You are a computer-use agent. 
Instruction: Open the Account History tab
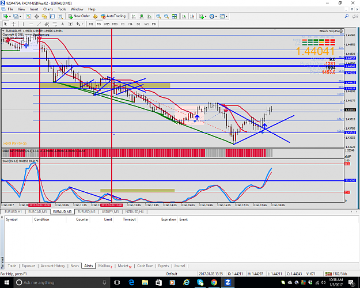coord(53,266)
